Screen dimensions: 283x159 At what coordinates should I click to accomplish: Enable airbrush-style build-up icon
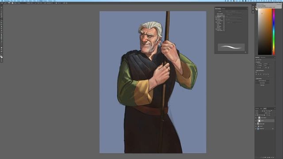45,3
